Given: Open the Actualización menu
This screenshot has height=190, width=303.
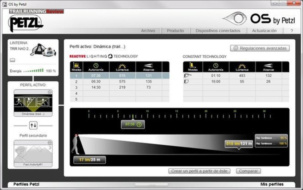Looking at the screenshot, I should click(x=264, y=31).
